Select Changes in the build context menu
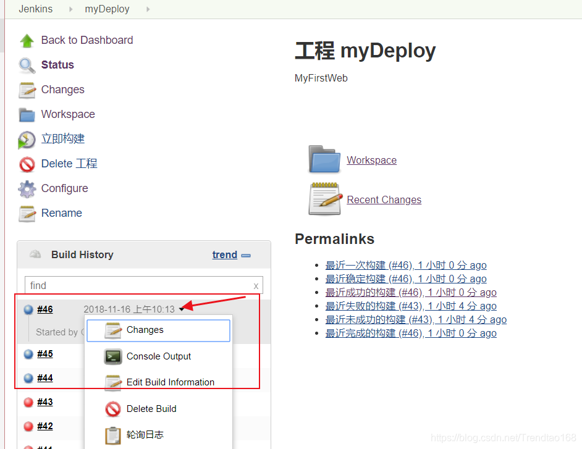 click(x=159, y=330)
